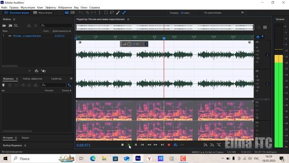Click the Fast Forward button

[x=155, y=145]
